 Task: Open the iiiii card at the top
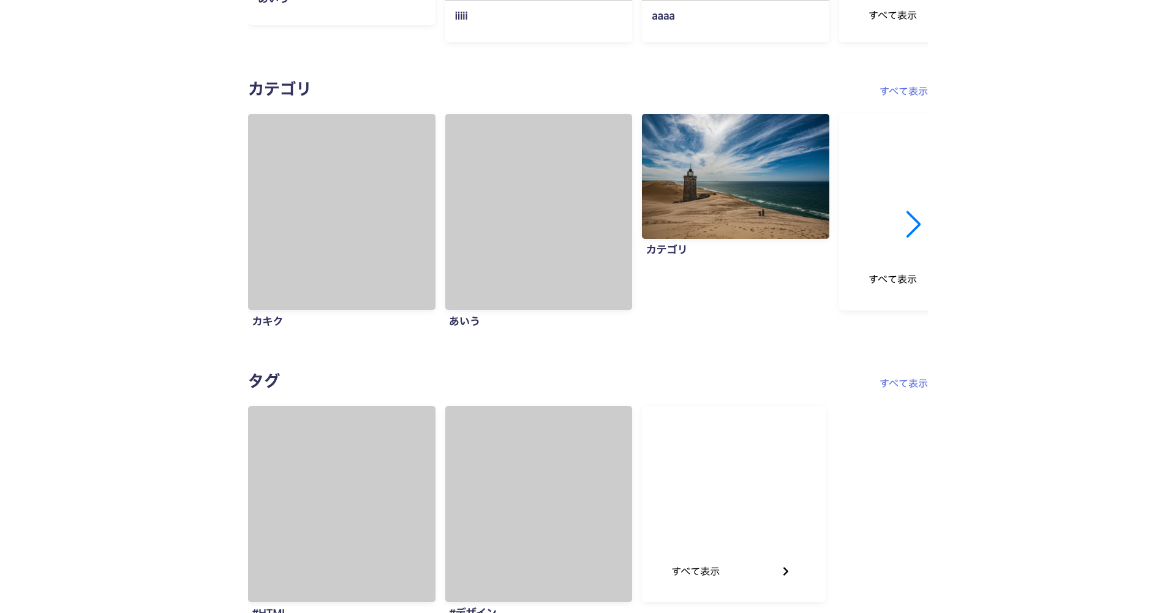(x=538, y=21)
